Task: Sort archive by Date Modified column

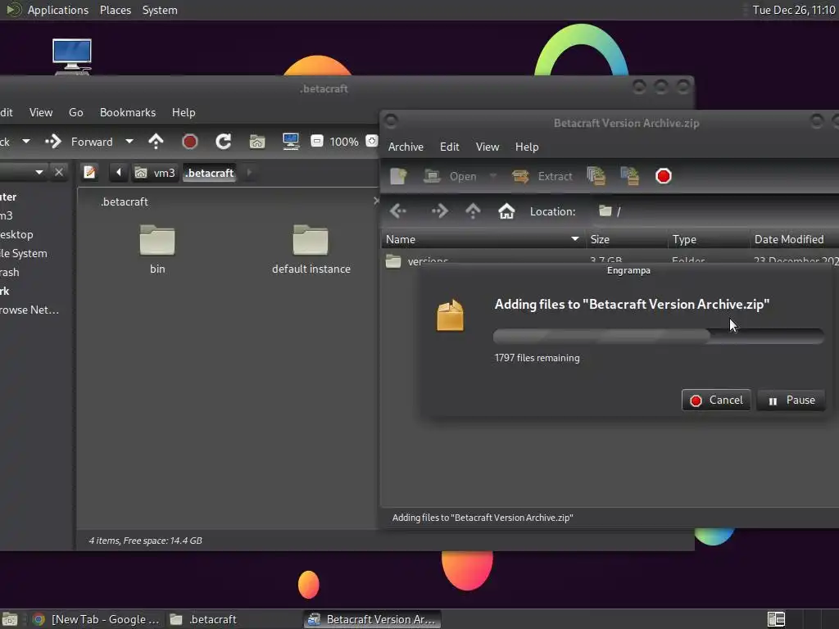Action: [794, 239]
